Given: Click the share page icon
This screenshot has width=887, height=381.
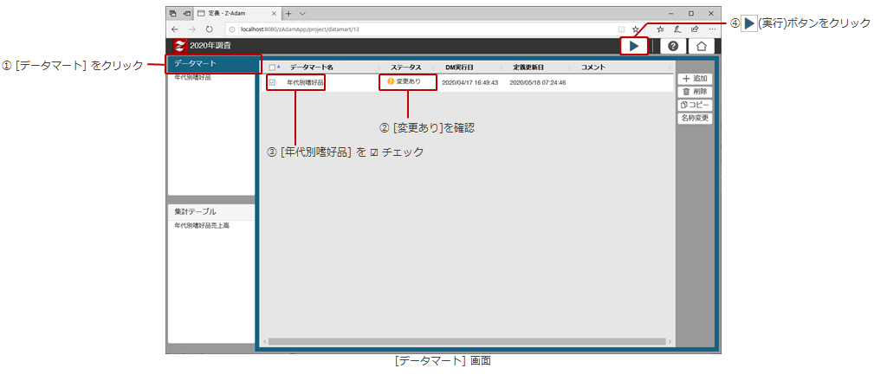Looking at the screenshot, I should click(694, 29).
